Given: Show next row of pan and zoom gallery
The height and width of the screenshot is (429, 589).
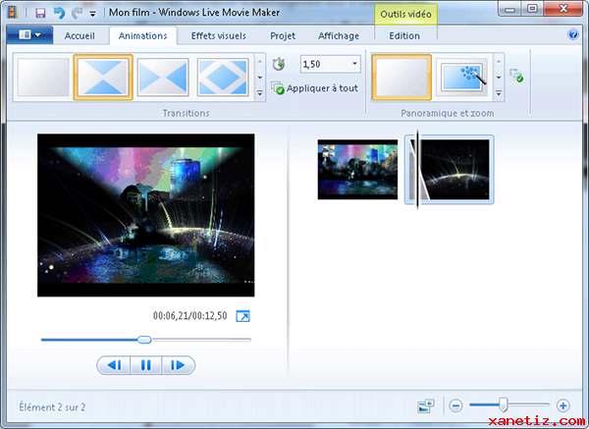Looking at the screenshot, I should [499, 78].
